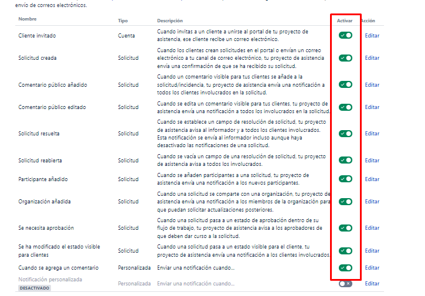Screen dimensions: 425x296
Task: Toggle the Solicitud reabierta notification
Action: 345,160
